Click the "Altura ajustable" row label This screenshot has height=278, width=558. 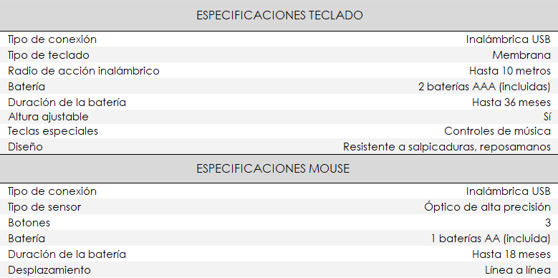48,117
